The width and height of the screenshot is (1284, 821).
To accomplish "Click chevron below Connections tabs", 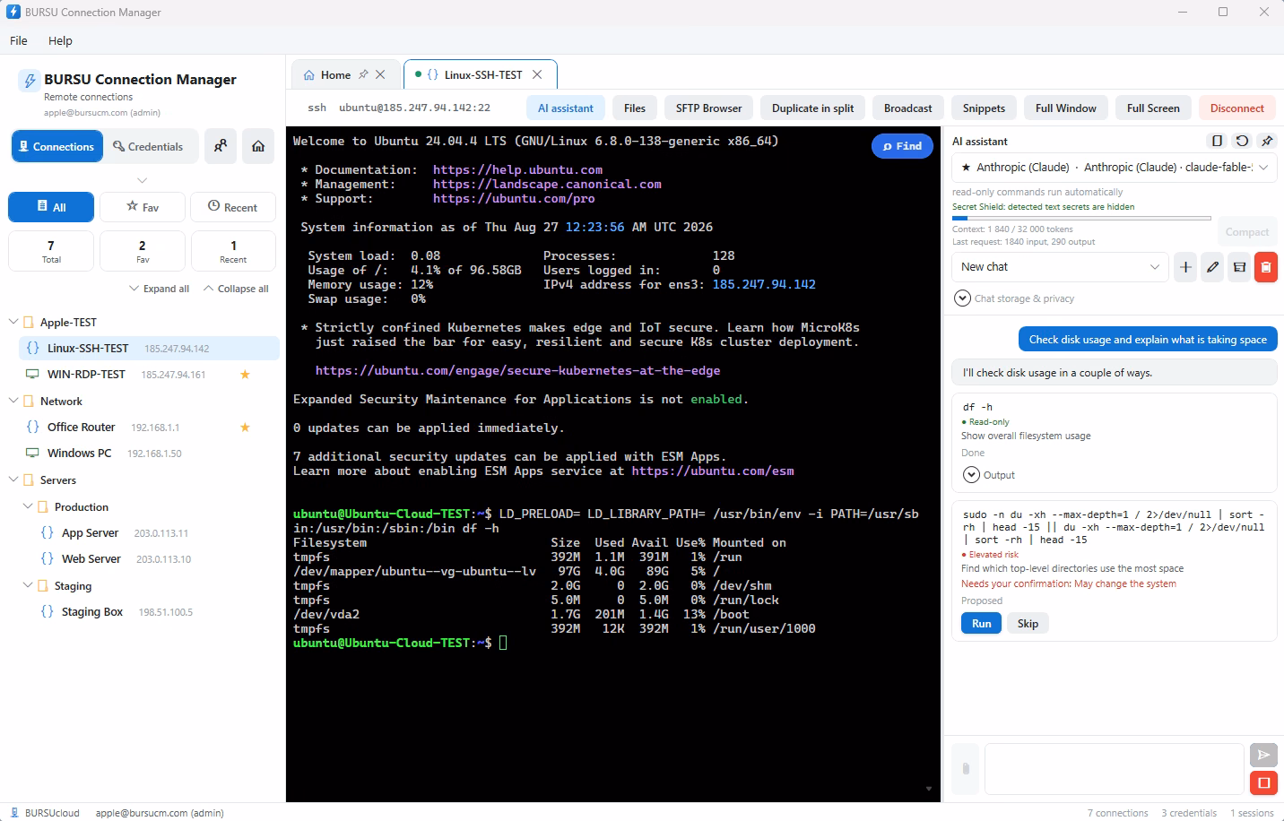I will pyautogui.click(x=142, y=180).
